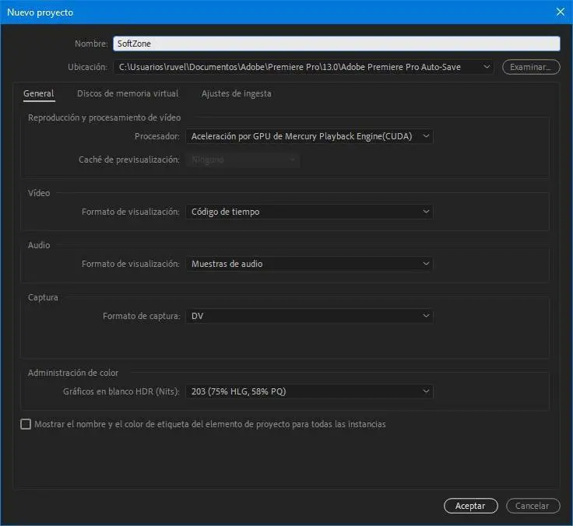Image resolution: width=573 pixels, height=526 pixels.
Task: Open the Ajustes de ingesta tab
Action: tap(237, 93)
